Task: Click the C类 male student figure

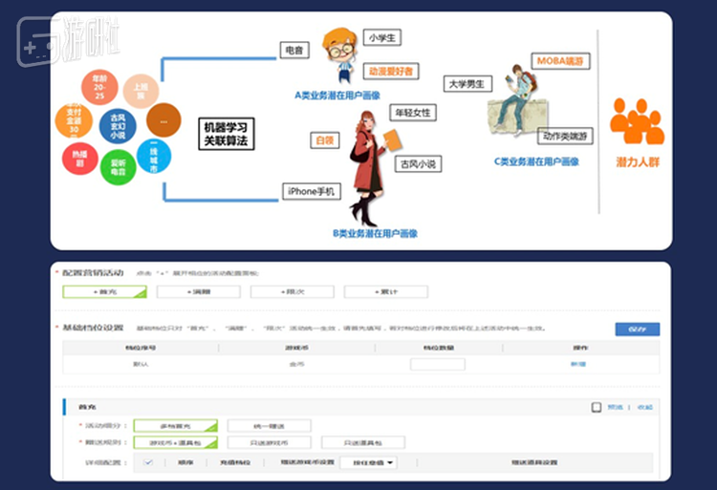Action: pos(517,97)
